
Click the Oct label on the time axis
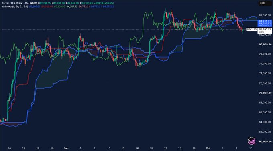pyautogui.click(x=208, y=148)
